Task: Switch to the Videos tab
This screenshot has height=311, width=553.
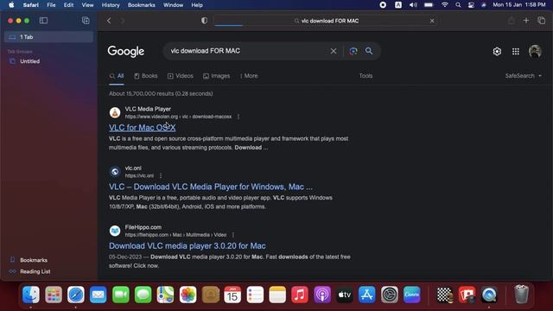Action: point(181,76)
